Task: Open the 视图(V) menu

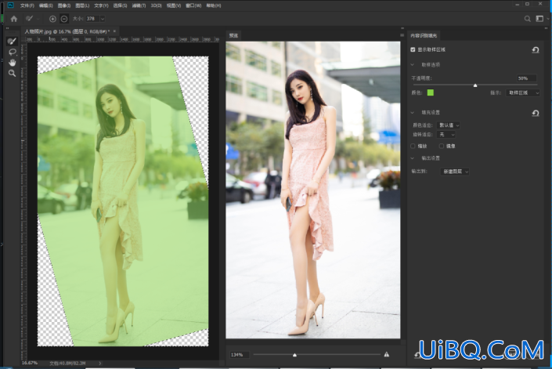Action: [174, 5]
